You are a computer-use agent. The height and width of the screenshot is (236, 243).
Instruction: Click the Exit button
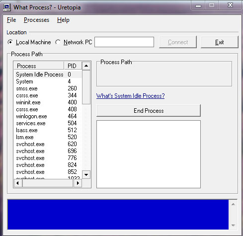(220, 42)
